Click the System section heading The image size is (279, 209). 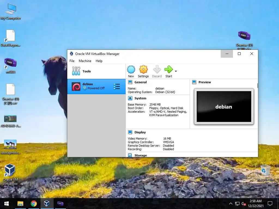click(140, 98)
